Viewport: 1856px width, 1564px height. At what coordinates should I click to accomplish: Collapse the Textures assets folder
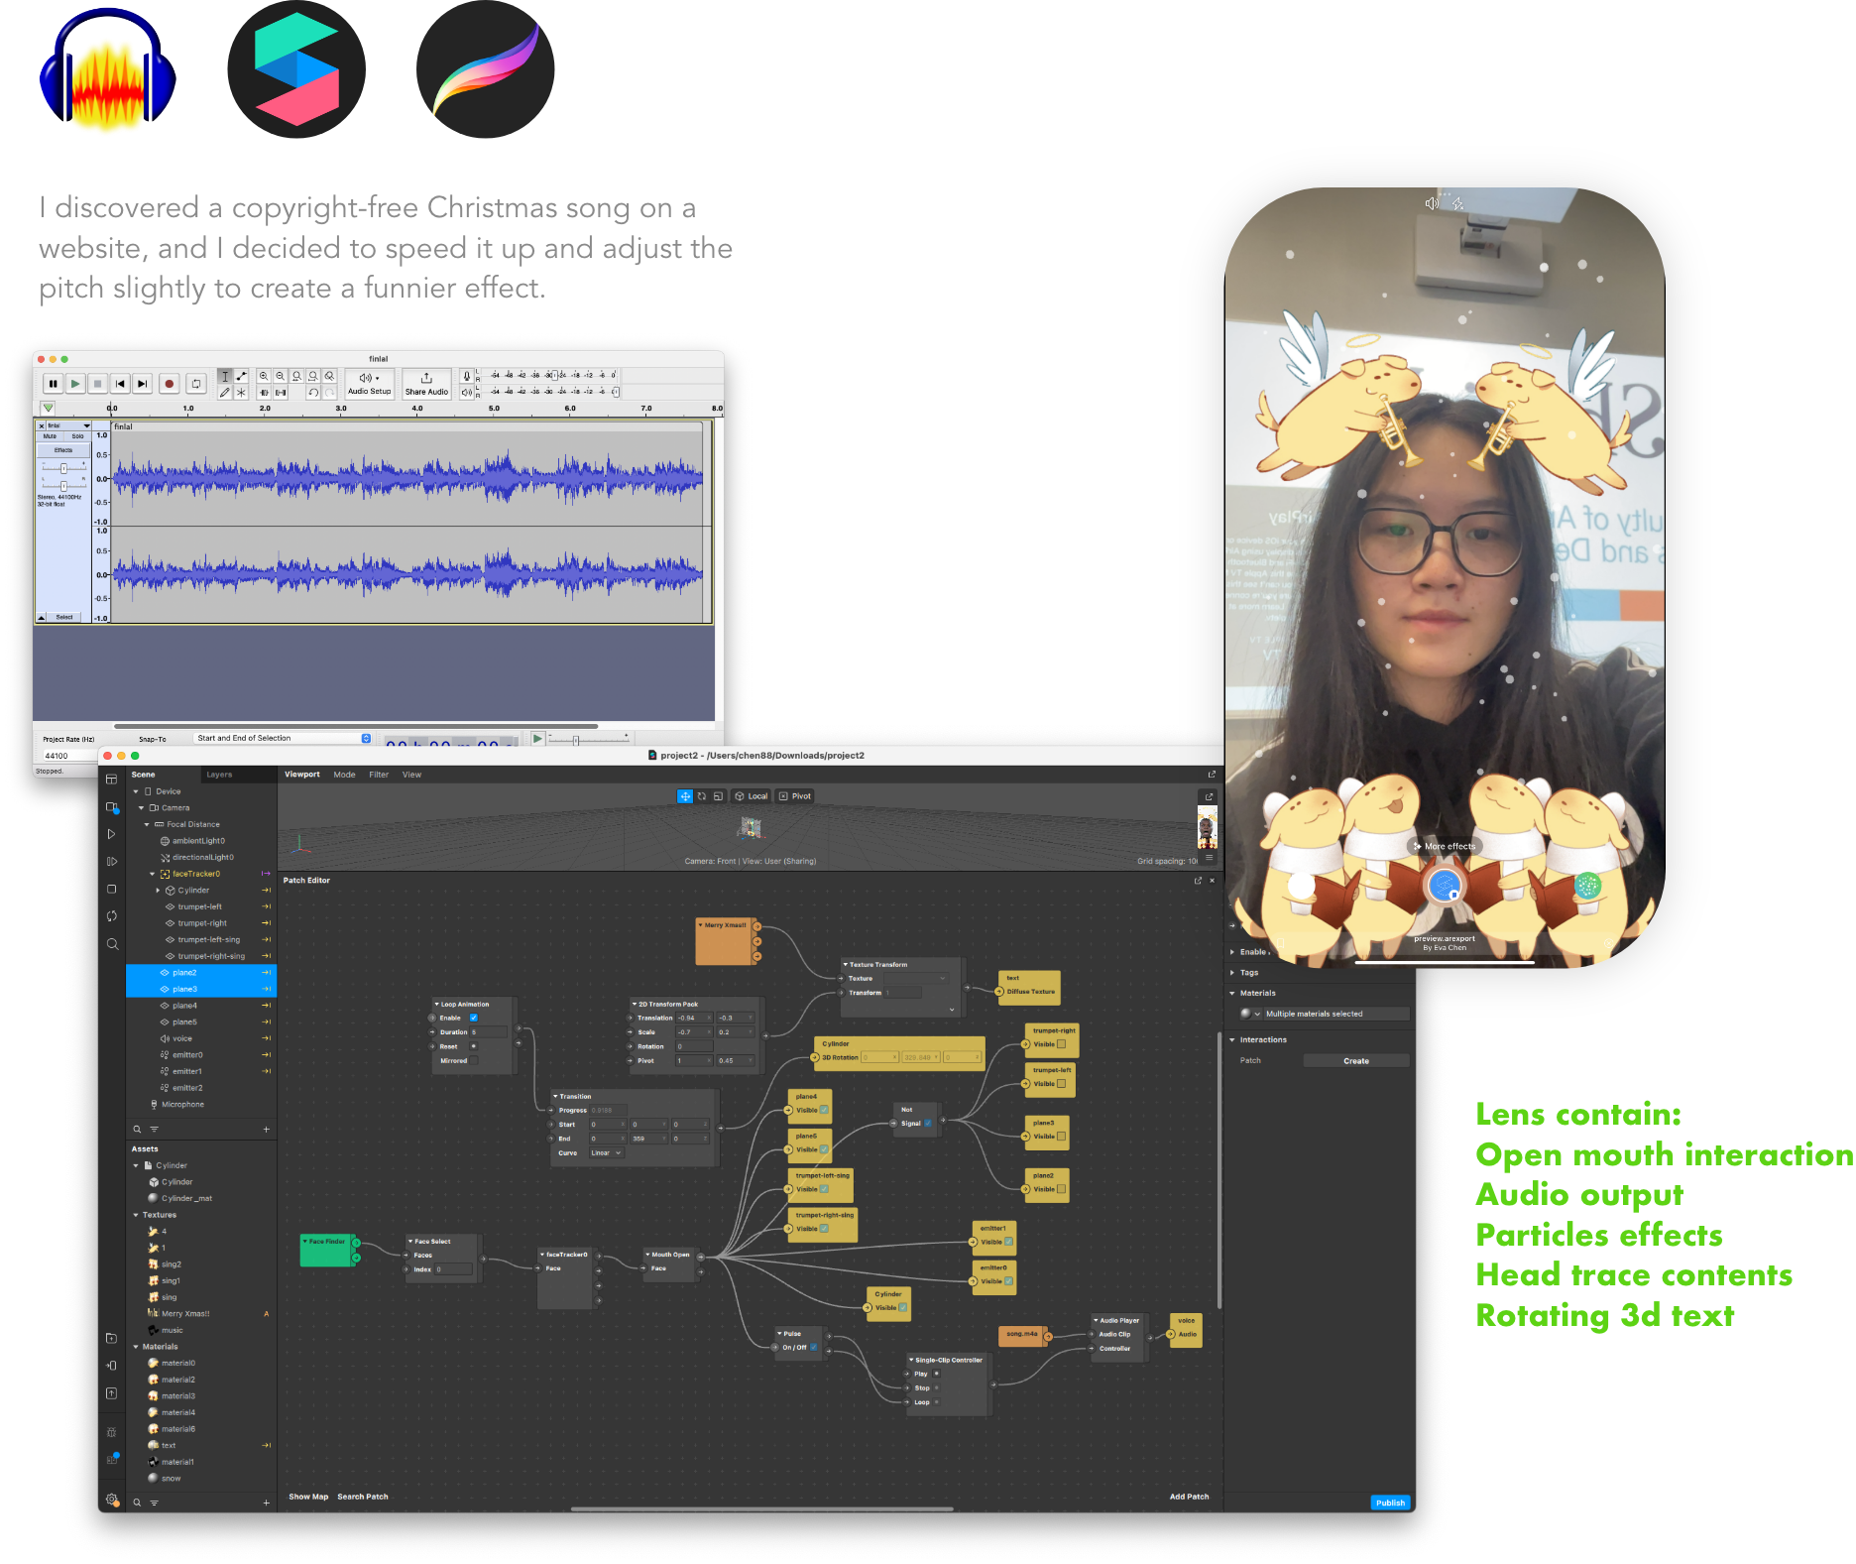click(136, 1215)
